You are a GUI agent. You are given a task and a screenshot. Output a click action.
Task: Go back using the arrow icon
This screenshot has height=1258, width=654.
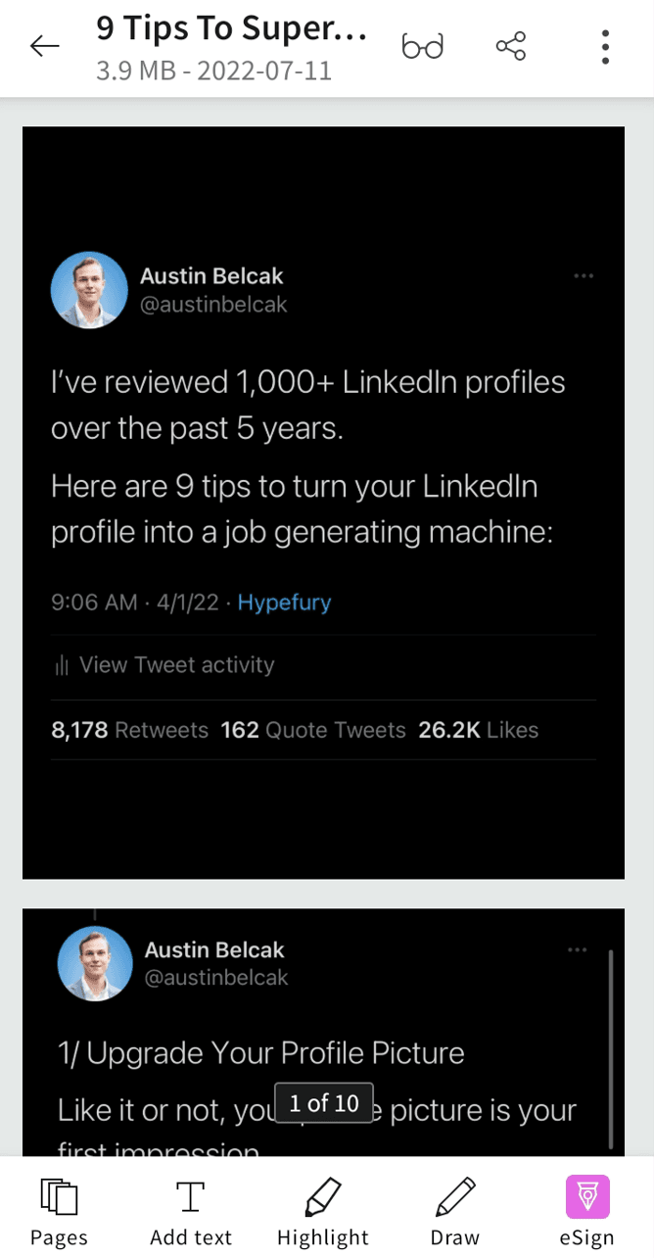[x=45, y=46]
